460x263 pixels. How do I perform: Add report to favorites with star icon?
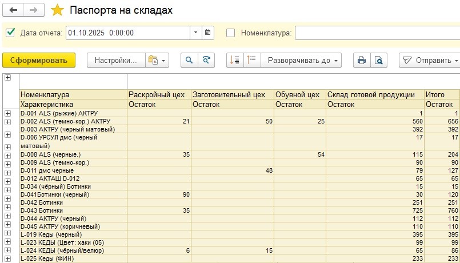click(57, 11)
